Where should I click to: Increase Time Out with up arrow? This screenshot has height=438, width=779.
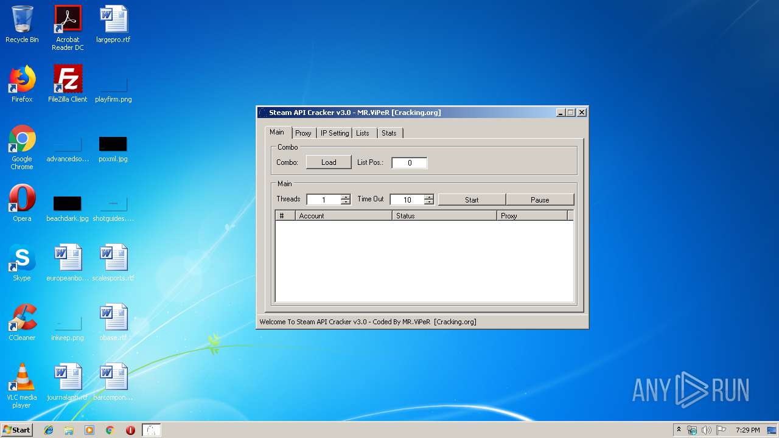[x=429, y=197]
